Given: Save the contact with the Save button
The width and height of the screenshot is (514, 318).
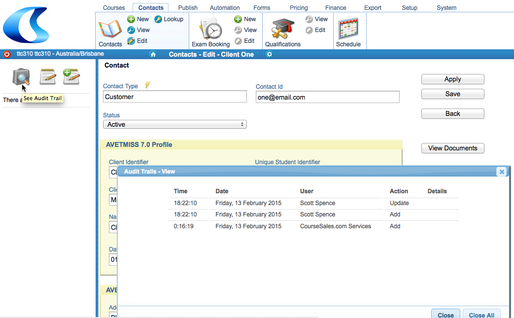Looking at the screenshot, I should [453, 94].
